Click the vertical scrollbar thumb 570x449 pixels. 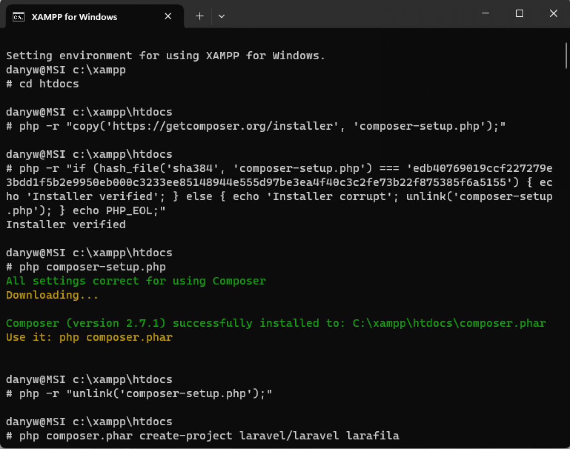[x=566, y=55]
